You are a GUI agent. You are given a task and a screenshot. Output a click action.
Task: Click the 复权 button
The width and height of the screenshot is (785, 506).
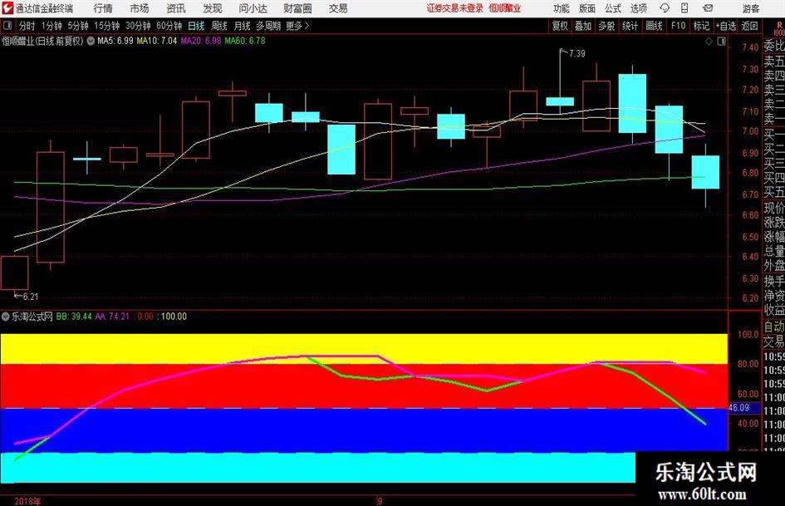pos(560,26)
